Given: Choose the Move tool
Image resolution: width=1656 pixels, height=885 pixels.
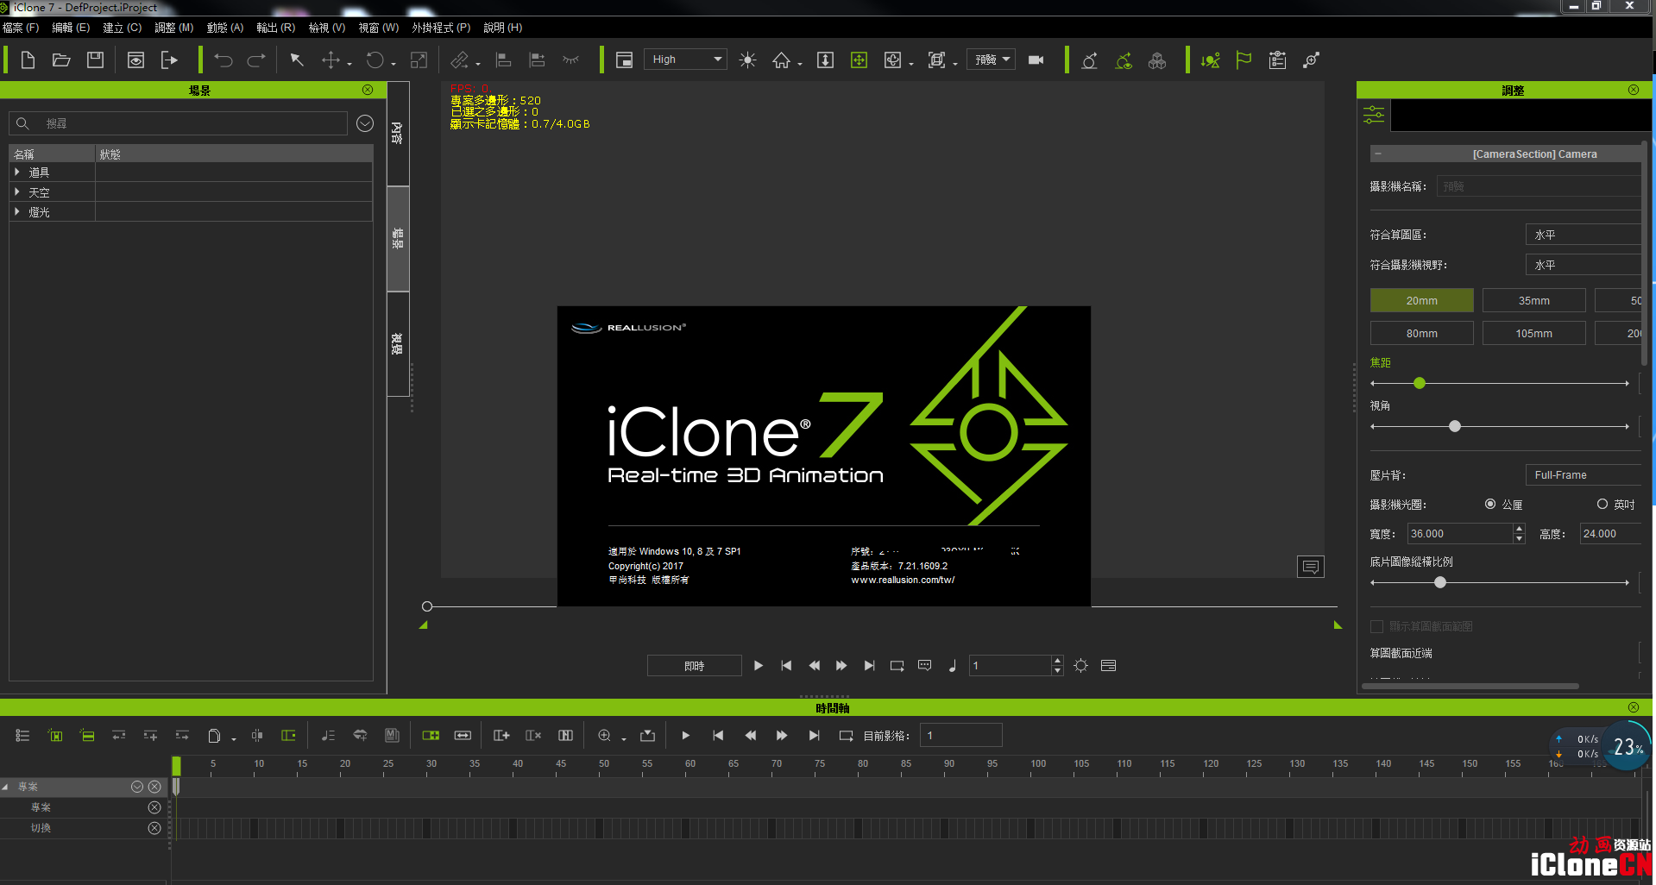Looking at the screenshot, I should pos(331,60).
